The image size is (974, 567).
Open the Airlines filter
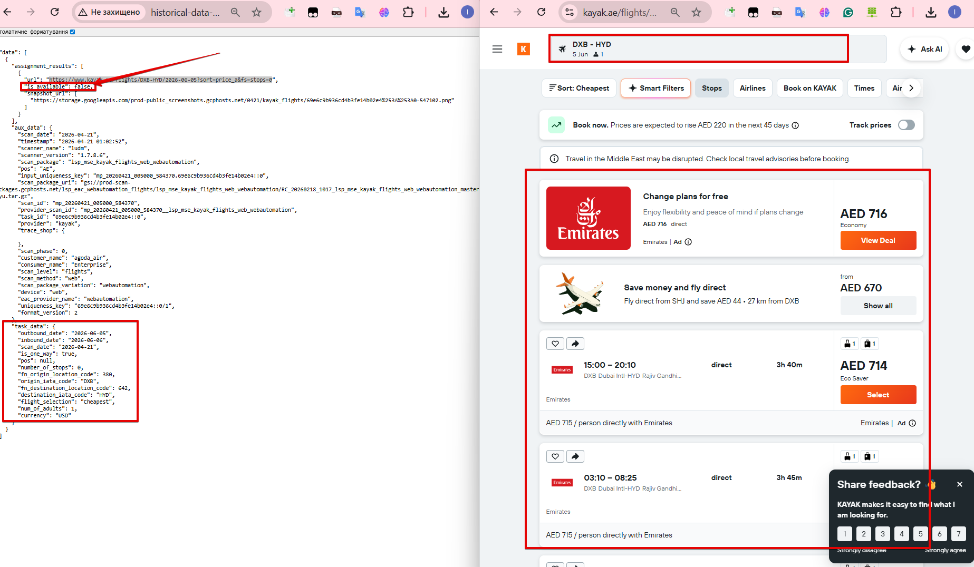click(753, 88)
